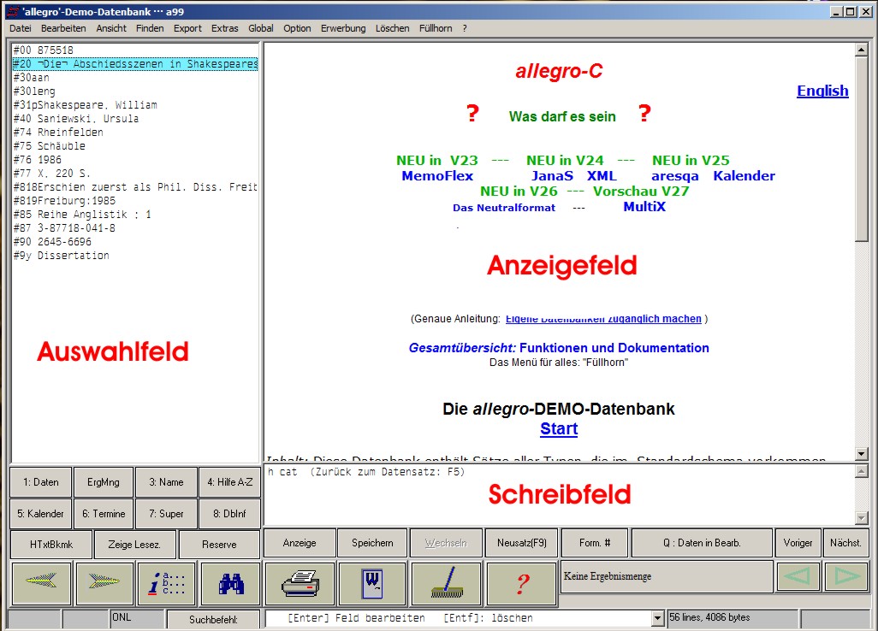Click the green left triangle result arrow
Screen dimensions: 878x631
click(x=798, y=576)
